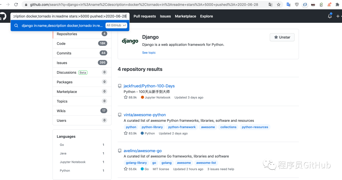Screen dimensions: 342x180
Task: Select the All GitHub search suggestion
Action: pyautogui.click(x=116, y=25)
